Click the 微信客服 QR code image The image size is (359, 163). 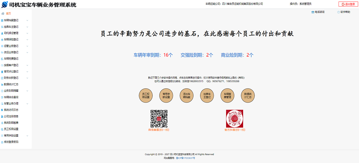point(159,119)
